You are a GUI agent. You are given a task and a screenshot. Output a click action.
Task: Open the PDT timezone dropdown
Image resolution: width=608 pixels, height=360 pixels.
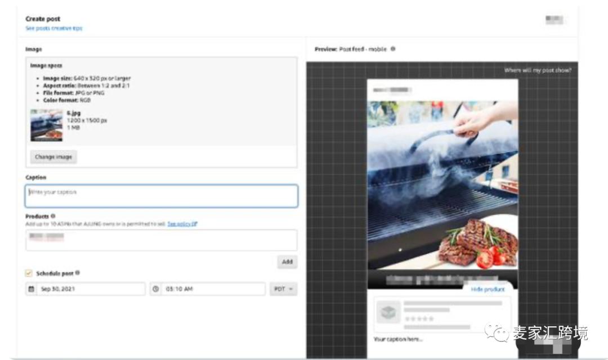click(283, 289)
